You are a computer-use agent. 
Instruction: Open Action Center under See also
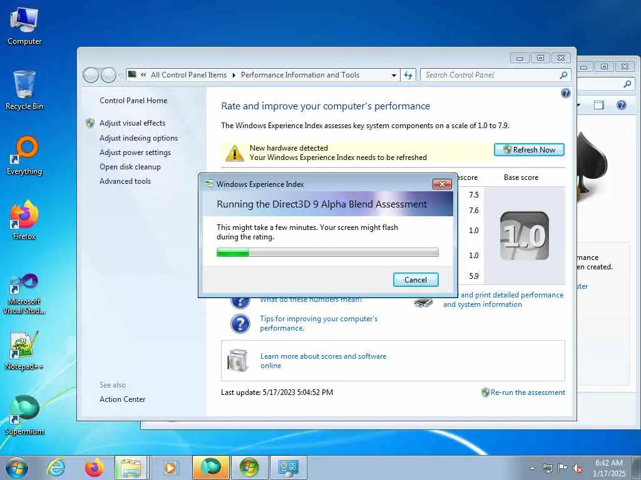click(x=122, y=399)
